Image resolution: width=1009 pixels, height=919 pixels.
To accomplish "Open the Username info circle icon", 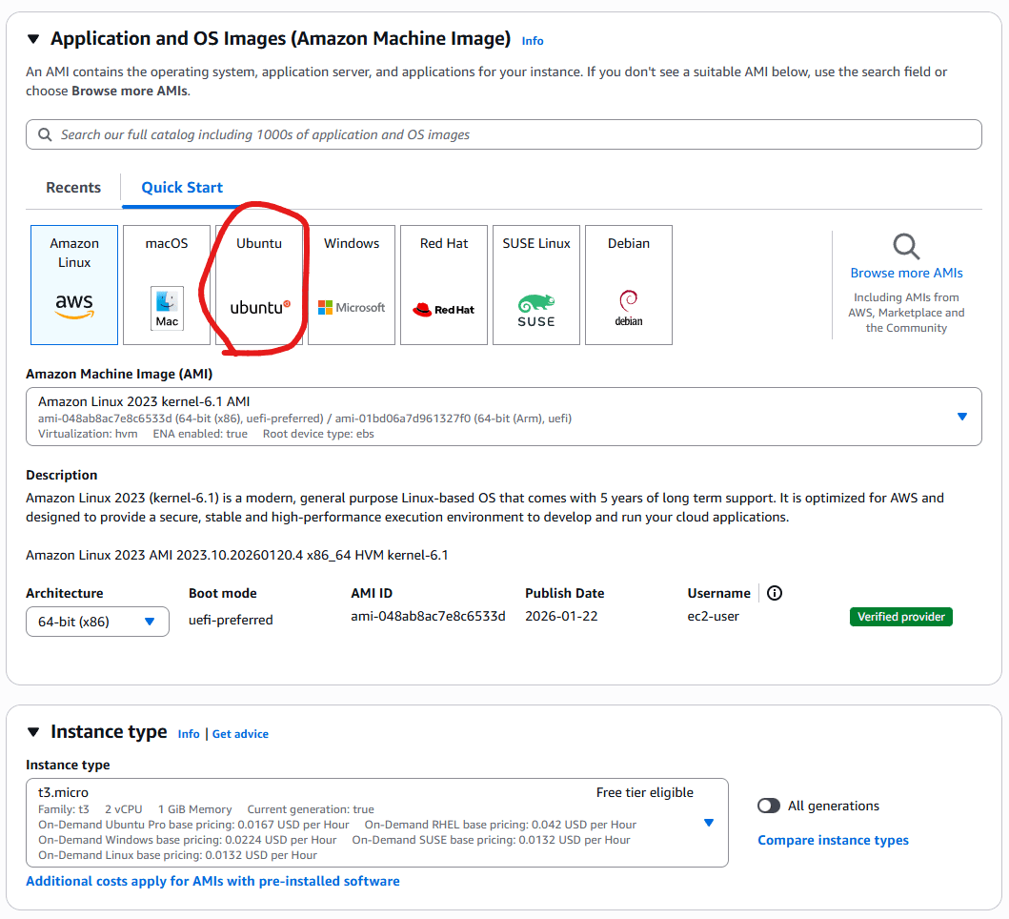I will pyautogui.click(x=775, y=593).
